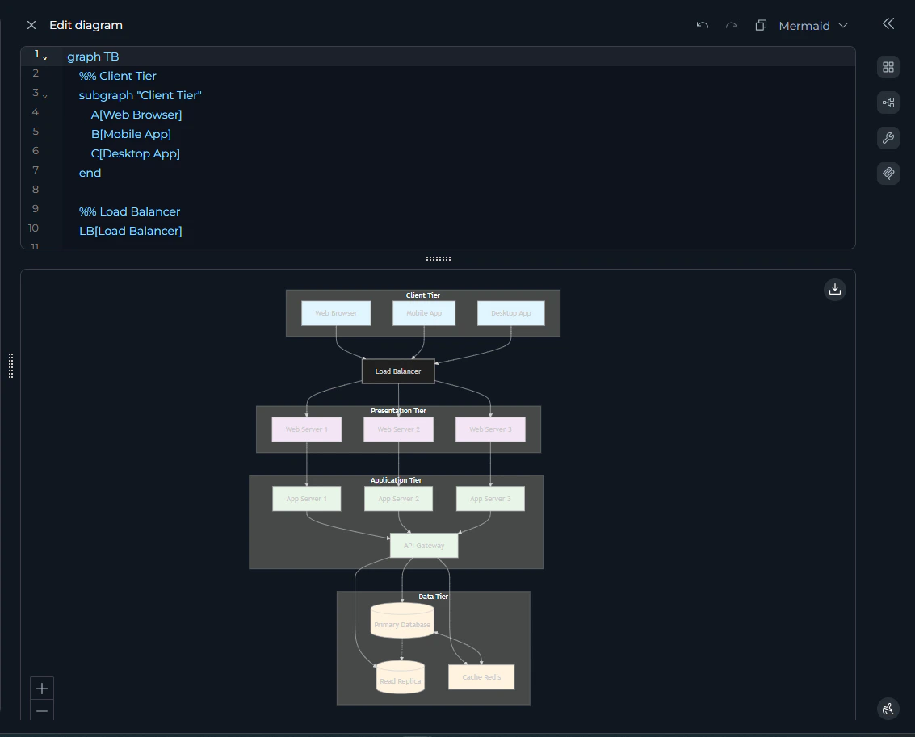Click the redo arrow icon
The image size is (915, 737).
click(x=732, y=25)
